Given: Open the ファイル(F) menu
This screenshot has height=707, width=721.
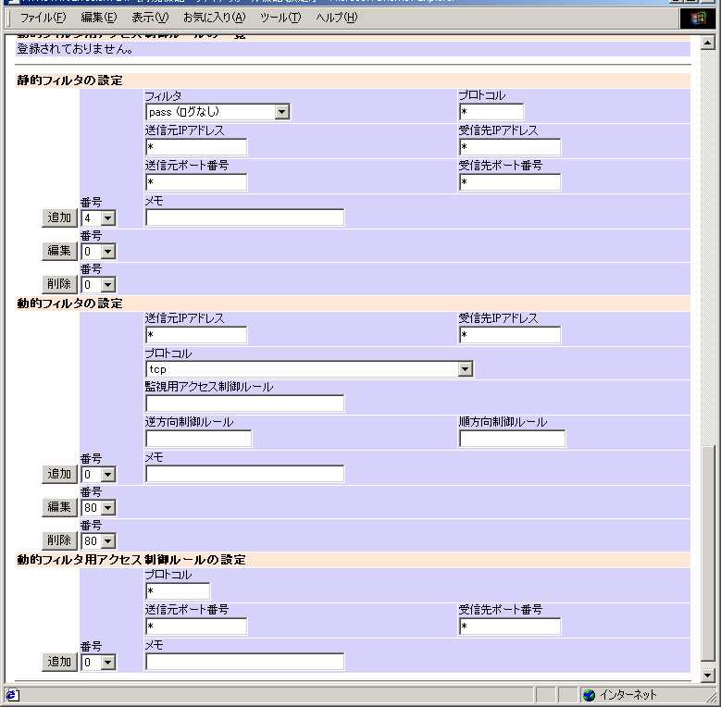Looking at the screenshot, I should click(44, 18).
